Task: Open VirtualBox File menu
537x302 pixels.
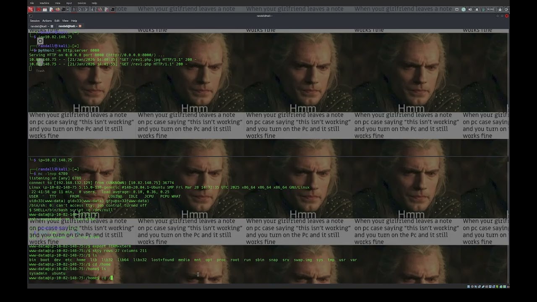Action: coord(32,3)
